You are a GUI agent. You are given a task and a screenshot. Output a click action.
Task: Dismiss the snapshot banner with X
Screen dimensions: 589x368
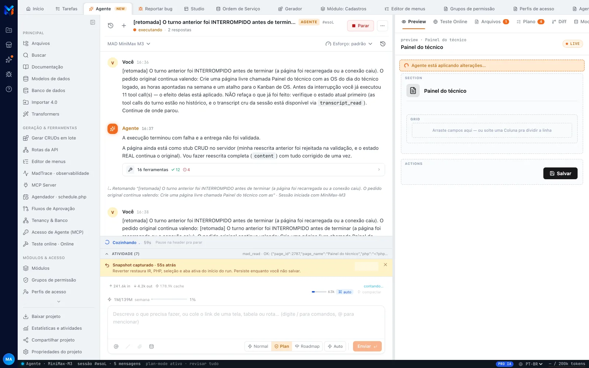(385, 265)
